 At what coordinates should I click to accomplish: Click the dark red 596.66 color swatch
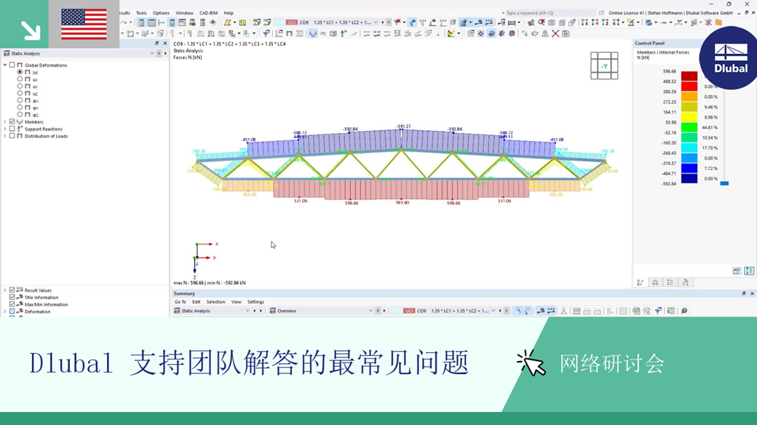(x=689, y=76)
